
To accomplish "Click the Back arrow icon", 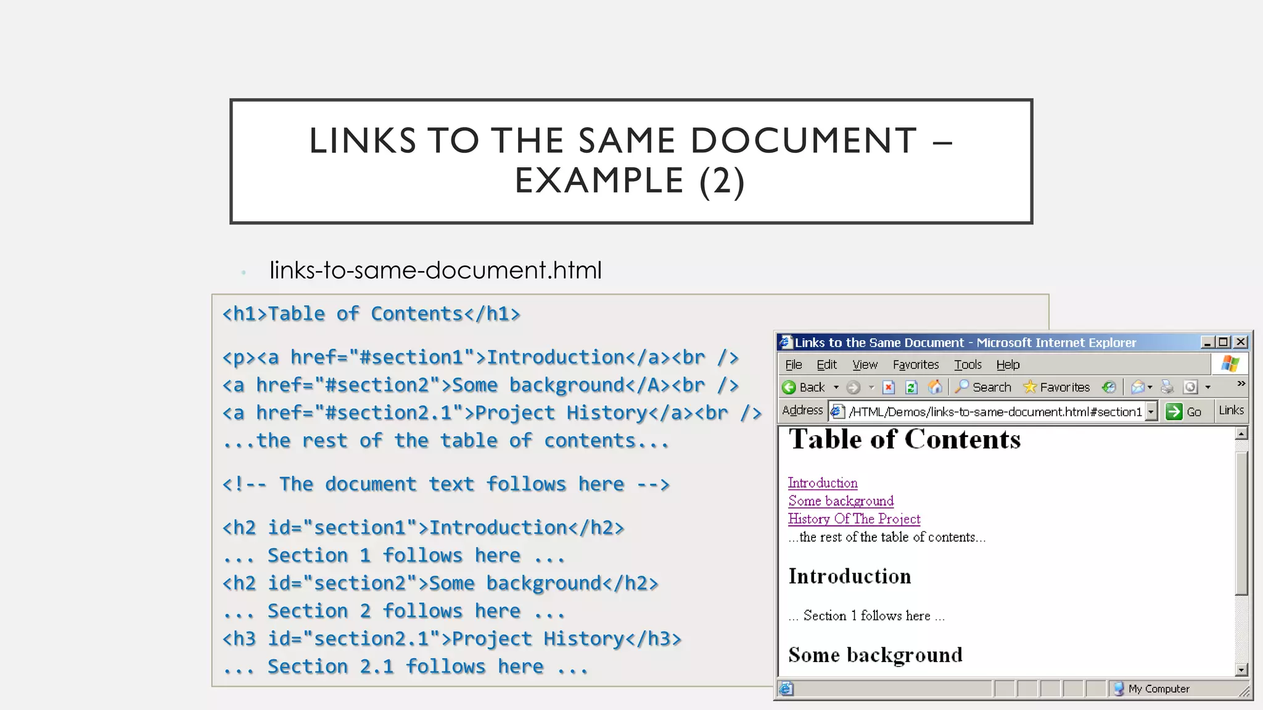I will click(x=789, y=387).
